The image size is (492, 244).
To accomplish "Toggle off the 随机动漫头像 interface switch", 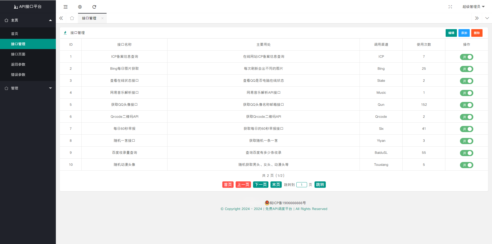I will tap(467, 165).
